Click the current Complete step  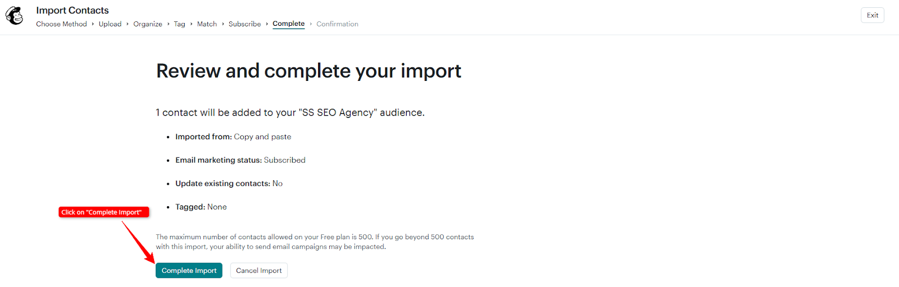[x=289, y=24]
